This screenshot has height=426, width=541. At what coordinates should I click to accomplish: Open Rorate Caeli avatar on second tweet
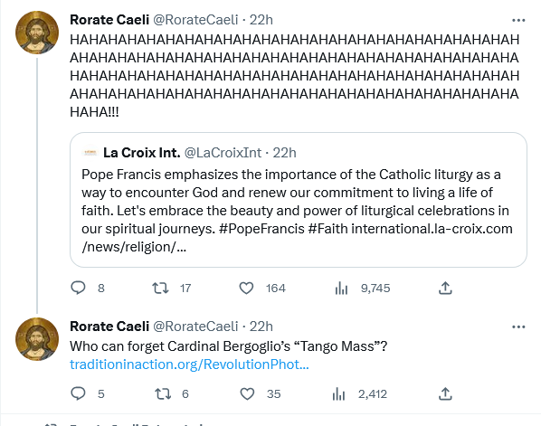[37, 339]
